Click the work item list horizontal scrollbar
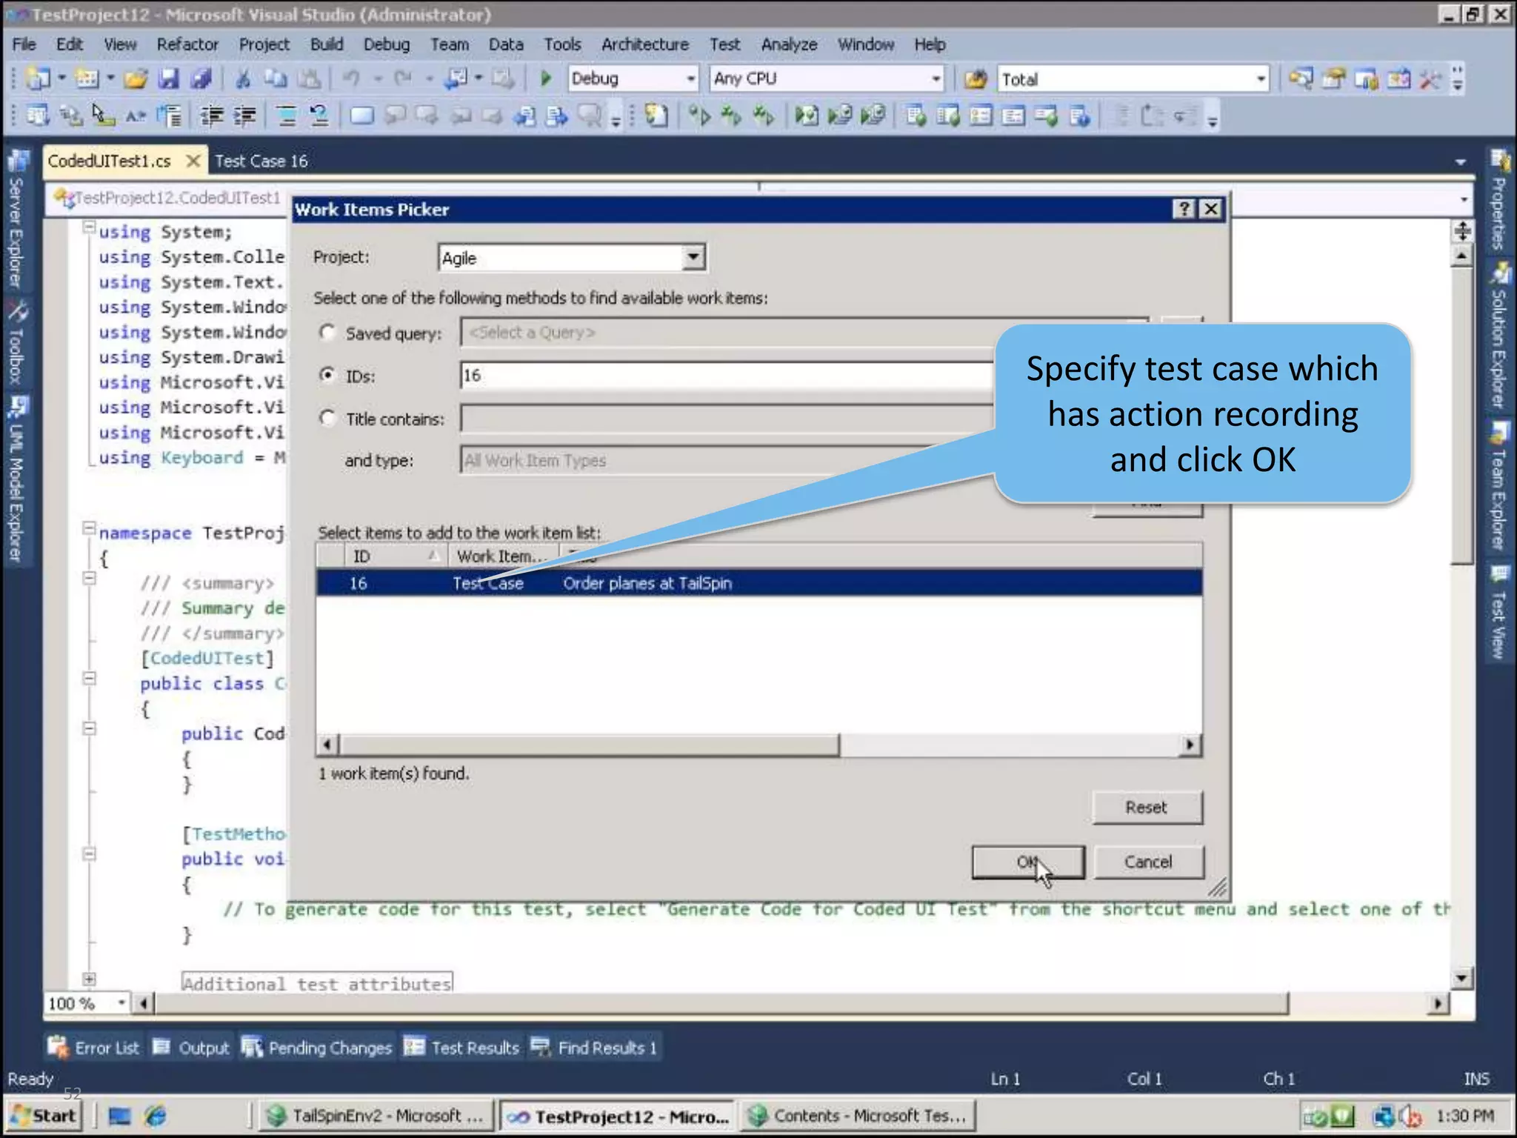Screen dimensions: 1517x1138 tap(590, 745)
